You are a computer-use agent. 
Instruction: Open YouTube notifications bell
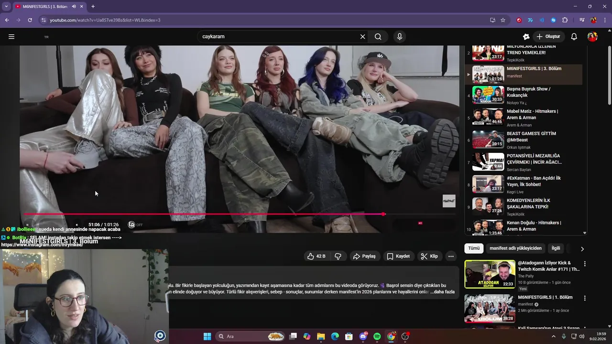pyautogui.click(x=574, y=36)
